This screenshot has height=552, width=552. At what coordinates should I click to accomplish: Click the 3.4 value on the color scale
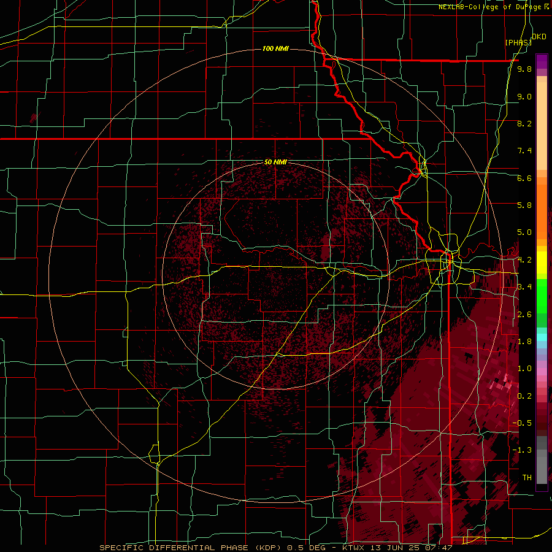click(x=524, y=287)
